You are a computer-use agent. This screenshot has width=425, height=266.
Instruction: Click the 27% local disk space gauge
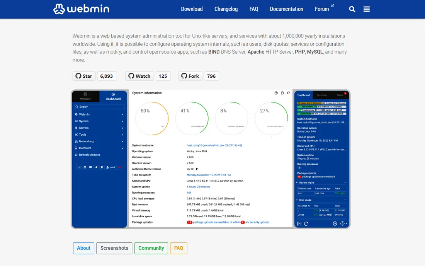click(x=271, y=118)
